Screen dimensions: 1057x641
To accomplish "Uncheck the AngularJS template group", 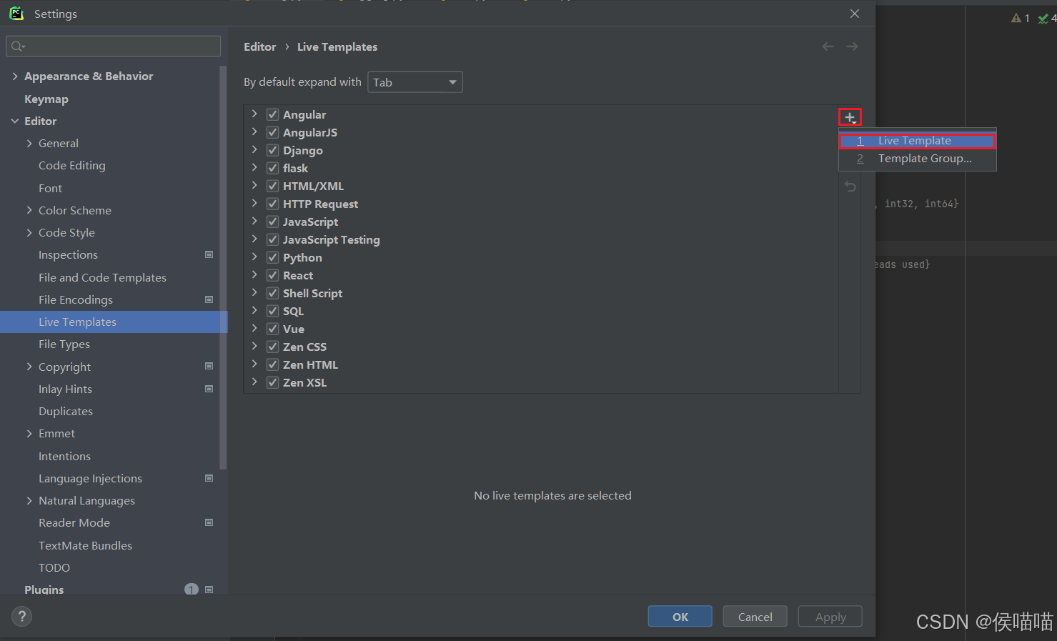I will [x=272, y=132].
